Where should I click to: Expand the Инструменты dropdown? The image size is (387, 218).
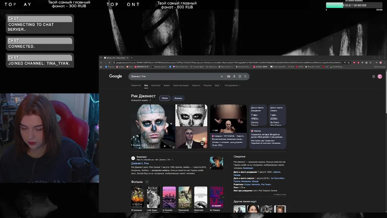click(232, 85)
